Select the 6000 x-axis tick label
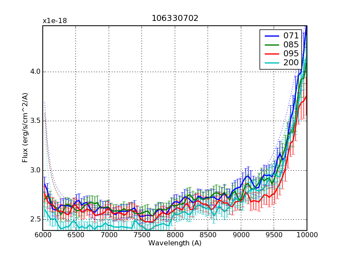Viewport: 341px width, 256px height. click(x=43, y=235)
